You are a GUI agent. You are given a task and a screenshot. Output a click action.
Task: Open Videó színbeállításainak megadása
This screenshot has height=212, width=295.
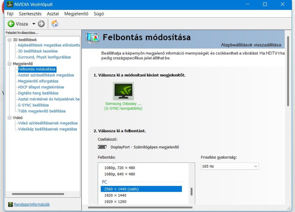click(x=48, y=123)
